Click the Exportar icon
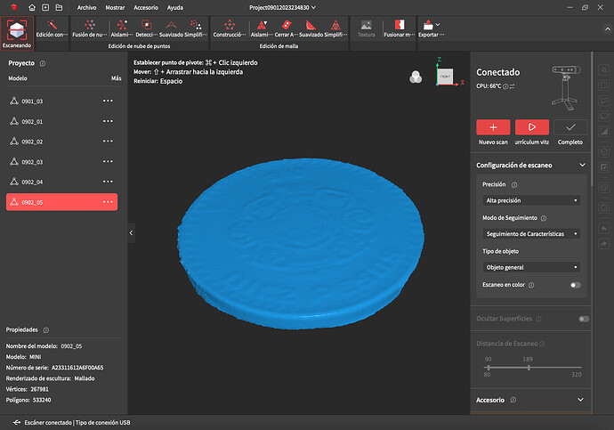 click(x=428, y=25)
